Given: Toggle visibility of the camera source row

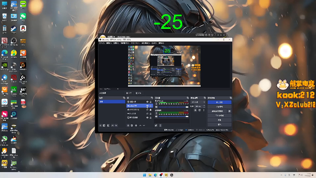Looking at the screenshot, I should [147, 110].
